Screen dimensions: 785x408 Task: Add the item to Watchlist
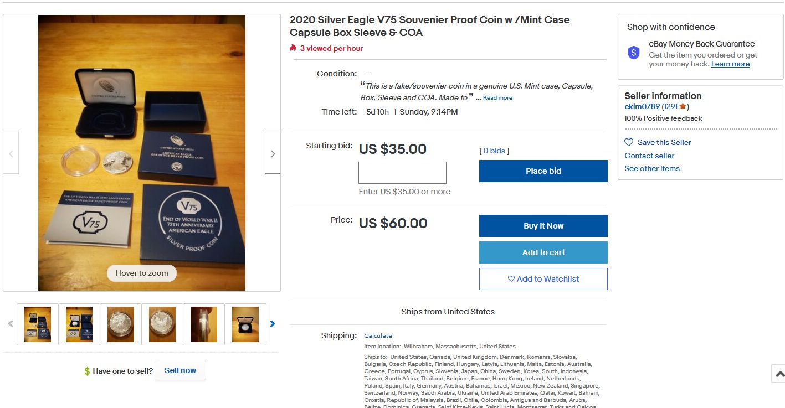coord(543,279)
